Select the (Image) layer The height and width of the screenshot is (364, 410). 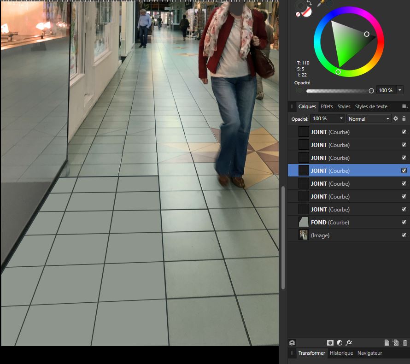click(x=349, y=235)
